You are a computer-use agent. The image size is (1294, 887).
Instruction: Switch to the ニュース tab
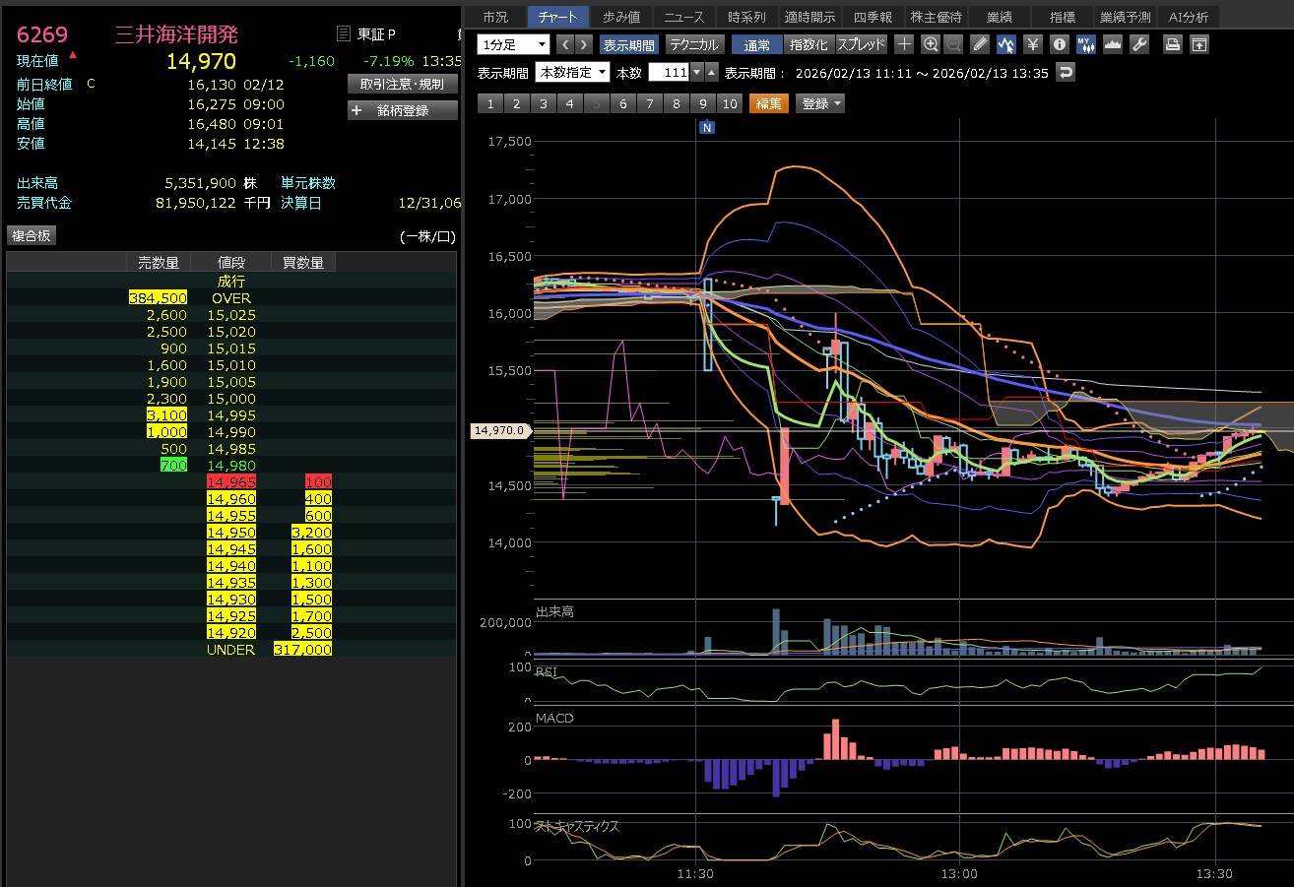(684, 17)
